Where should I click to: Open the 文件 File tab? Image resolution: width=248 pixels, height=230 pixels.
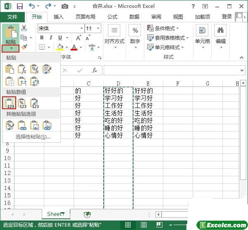(12, 17)
